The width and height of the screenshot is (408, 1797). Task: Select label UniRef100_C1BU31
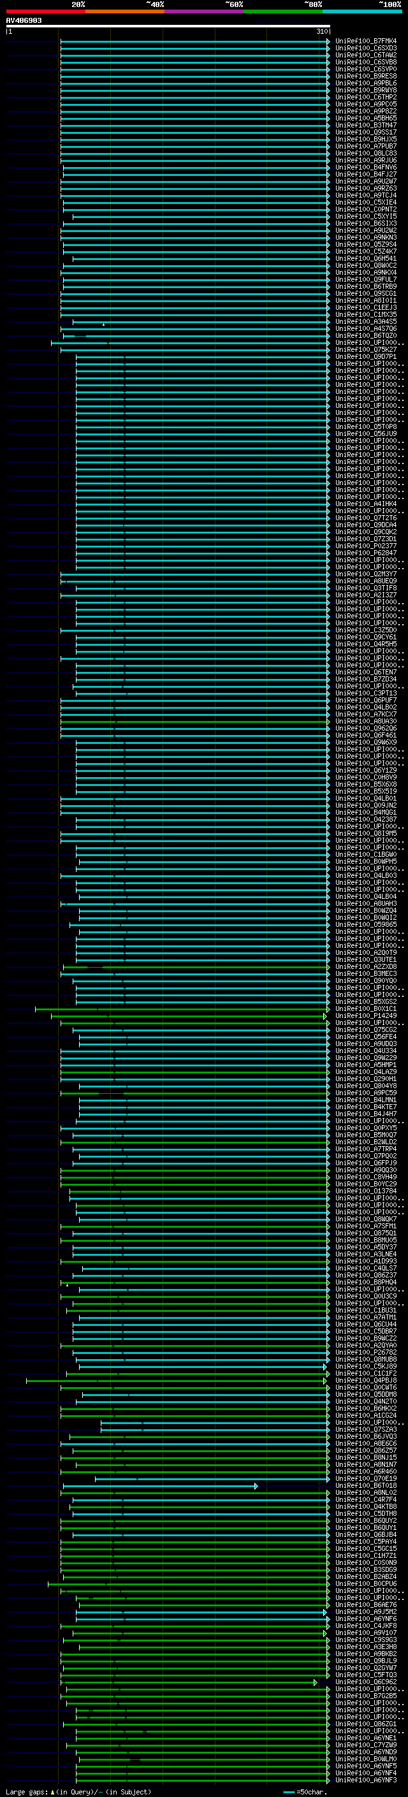click(x=365, y=1310)
